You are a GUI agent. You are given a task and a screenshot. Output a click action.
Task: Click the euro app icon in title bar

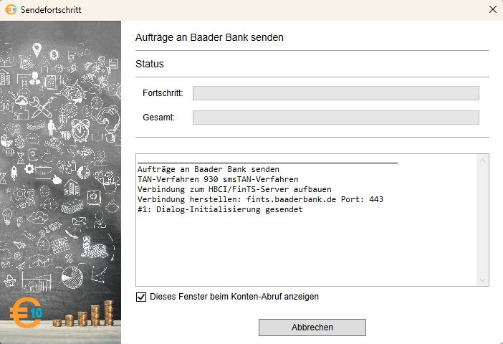click(10, 9)
